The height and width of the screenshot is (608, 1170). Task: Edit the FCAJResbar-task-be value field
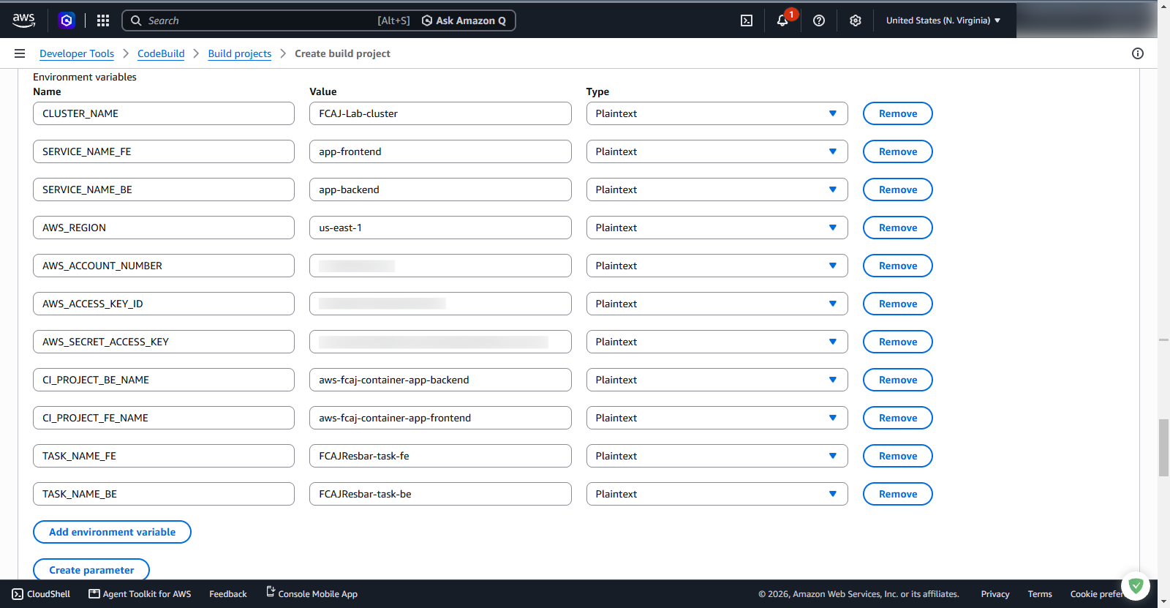(x=440, y=494)
